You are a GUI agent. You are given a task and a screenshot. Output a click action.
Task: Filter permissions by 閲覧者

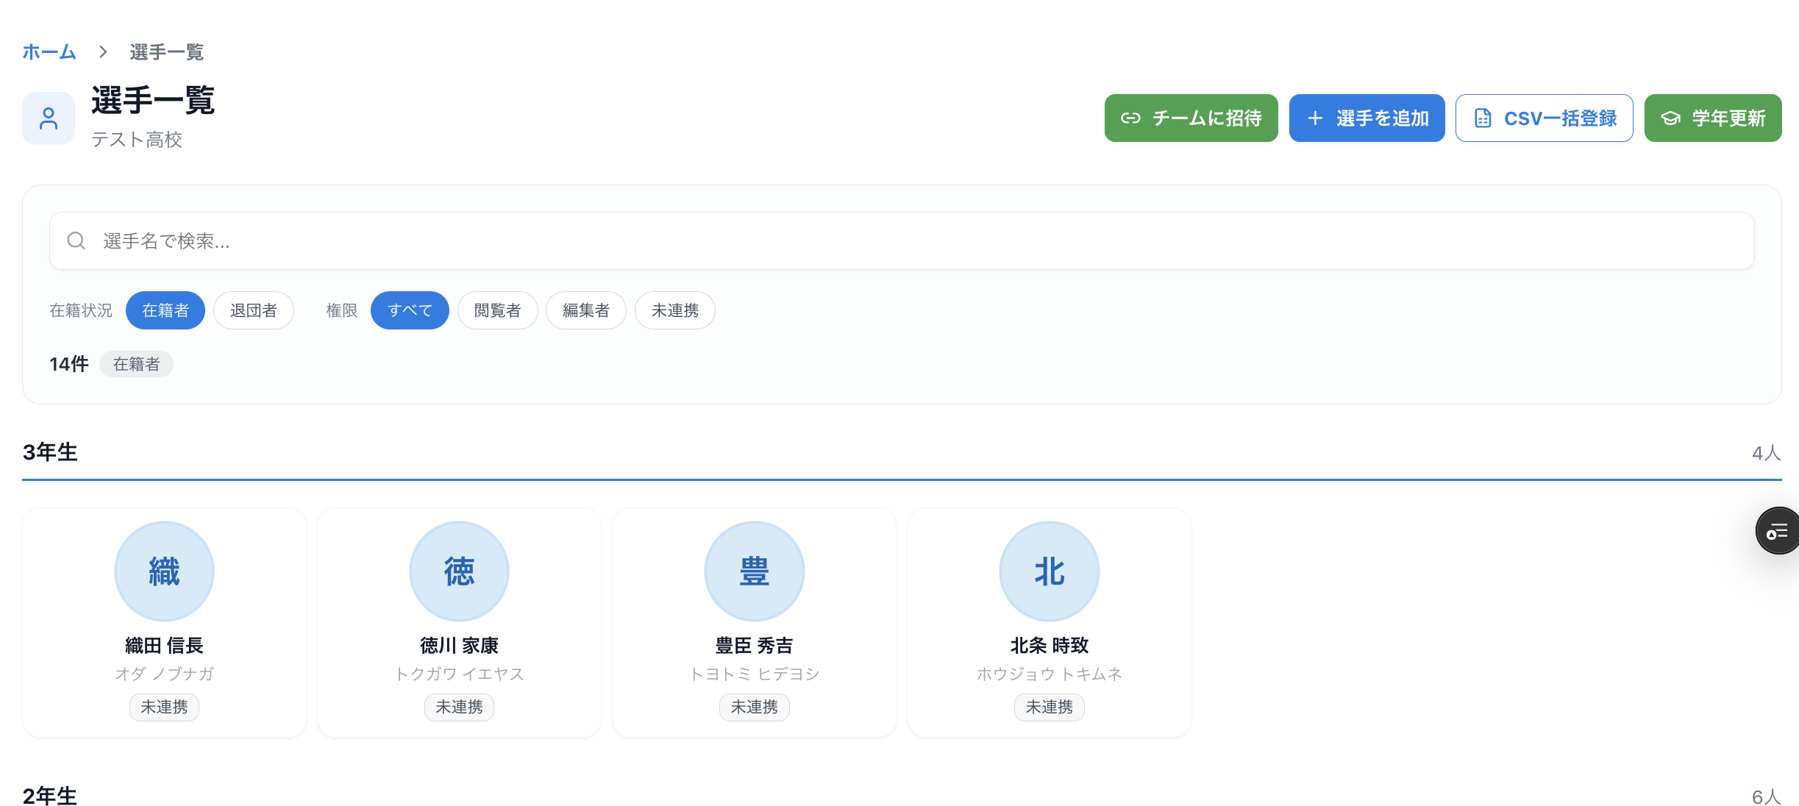tap(497, 310)
